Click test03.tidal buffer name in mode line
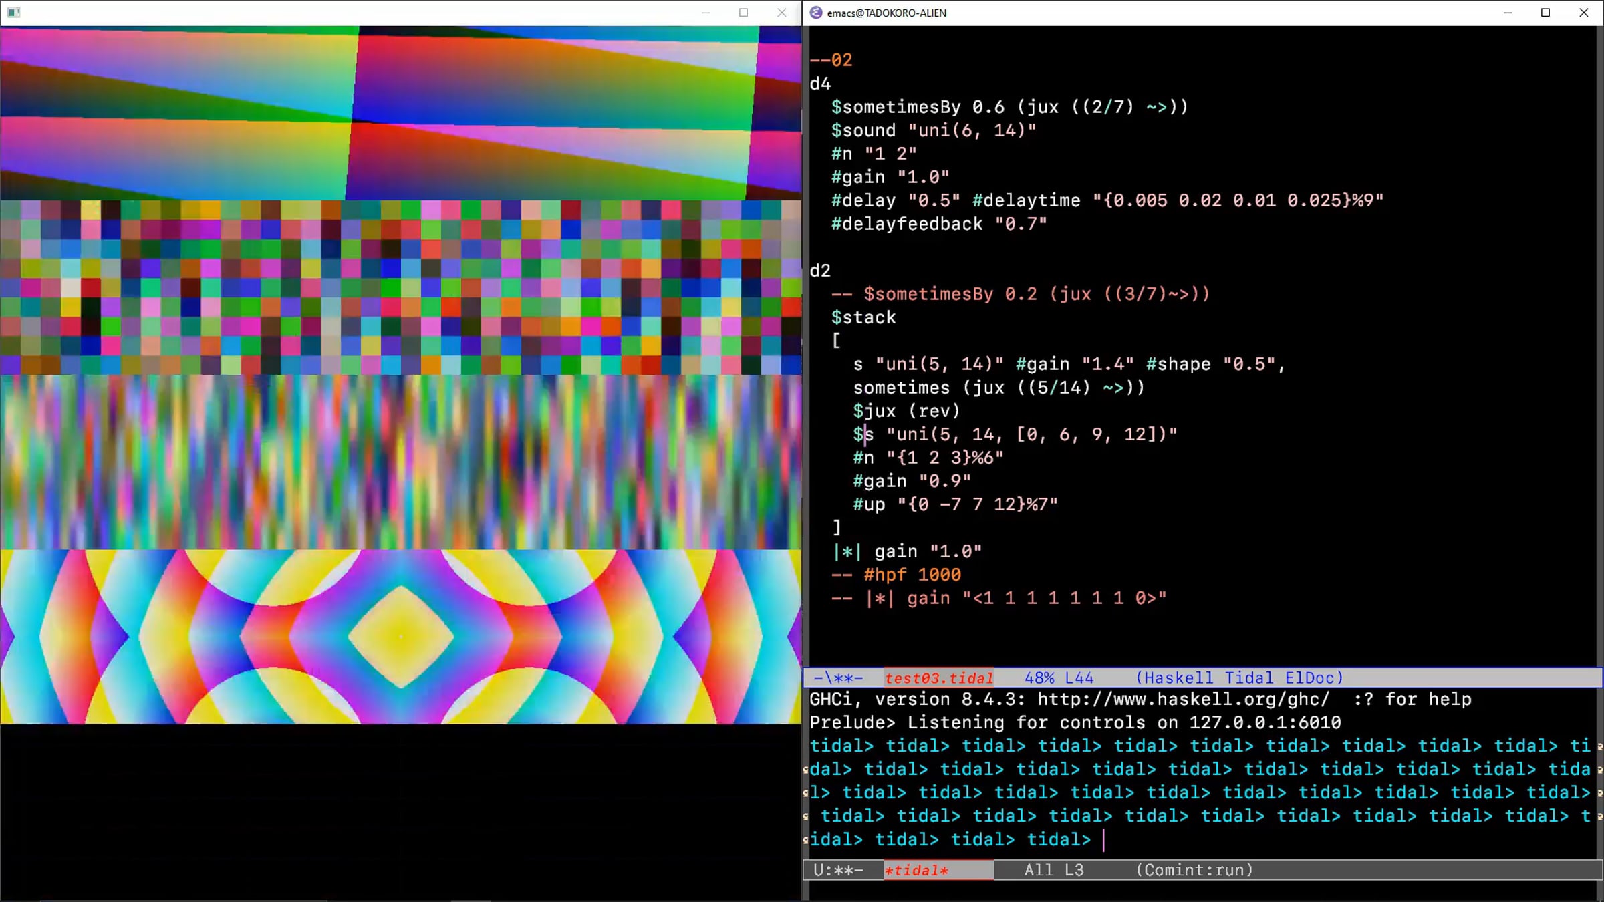The width and height of the screenshot is (1604, 902). tap(938, 678)
